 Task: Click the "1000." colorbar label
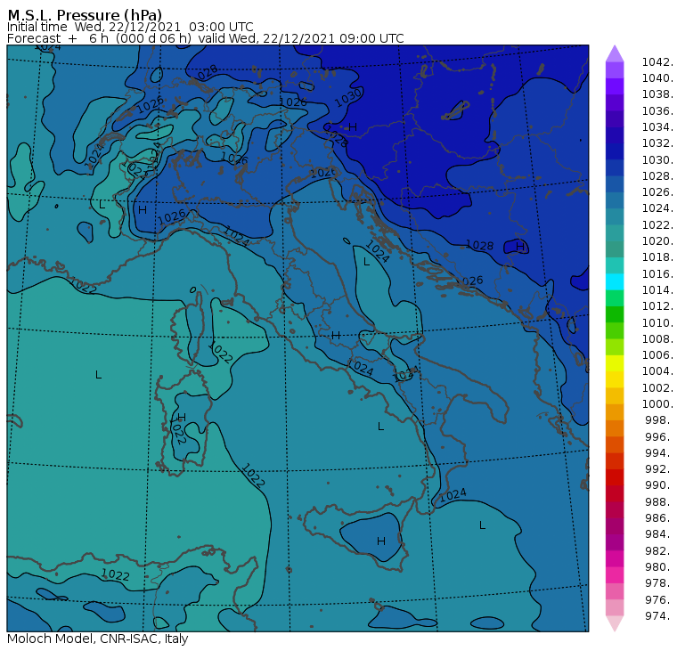(x=657, y=404)
